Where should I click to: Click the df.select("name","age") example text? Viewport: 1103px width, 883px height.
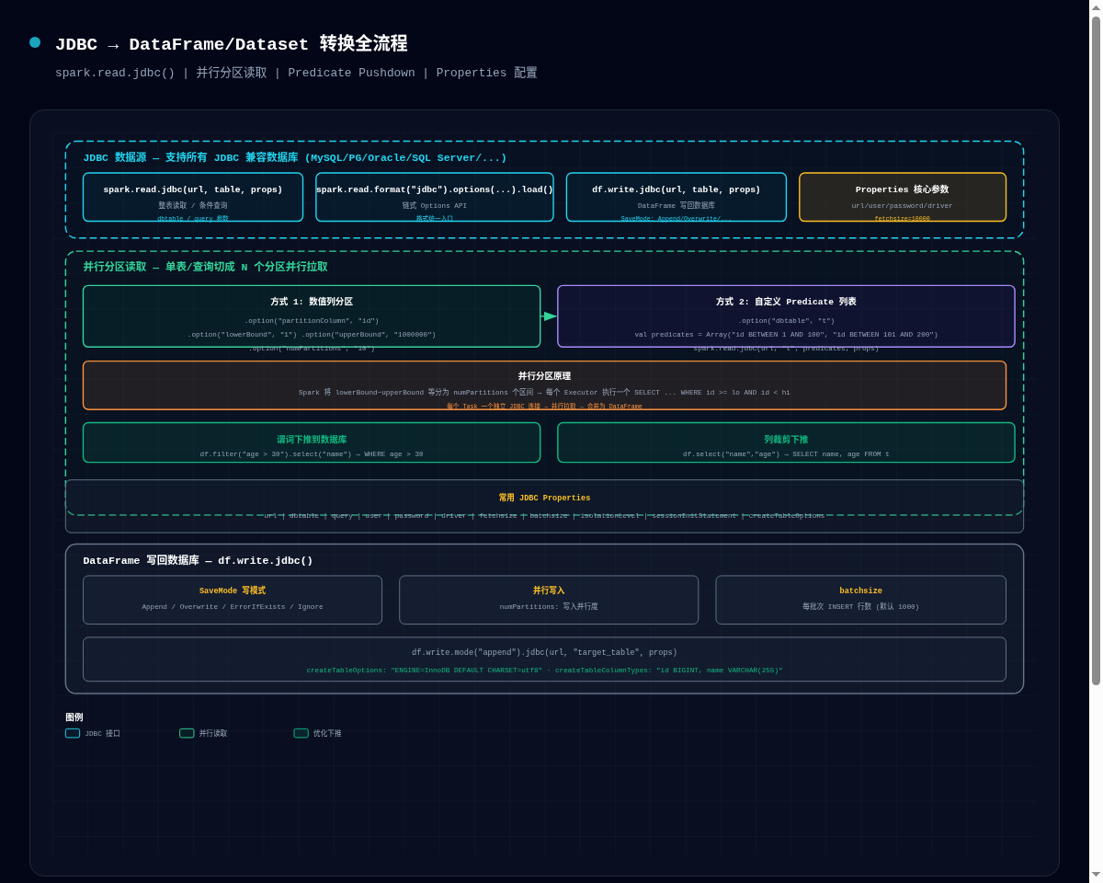(x=786, y=454)
